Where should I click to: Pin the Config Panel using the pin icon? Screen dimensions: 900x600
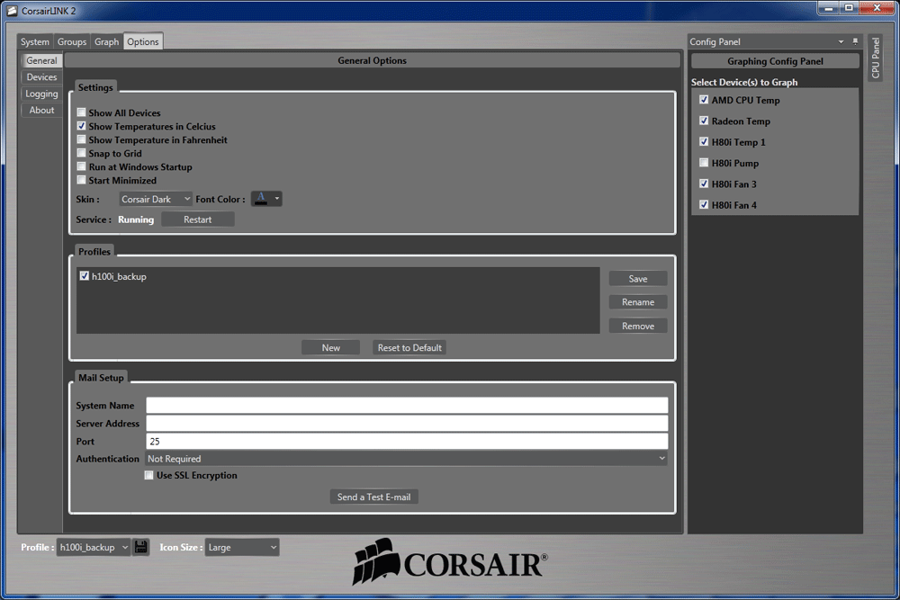click(x=854, y=41)
